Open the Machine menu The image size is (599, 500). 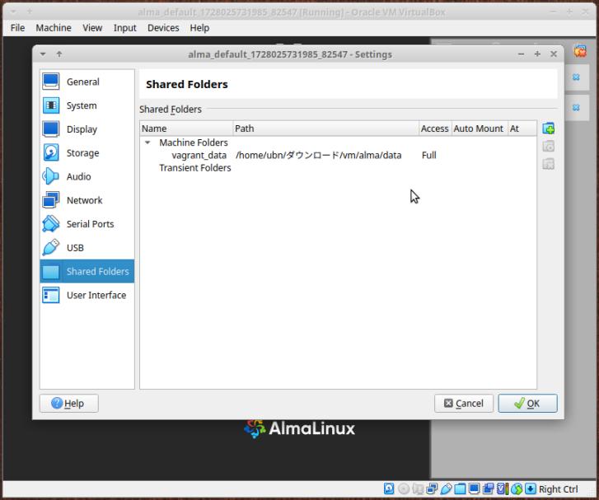pos(54,28)
